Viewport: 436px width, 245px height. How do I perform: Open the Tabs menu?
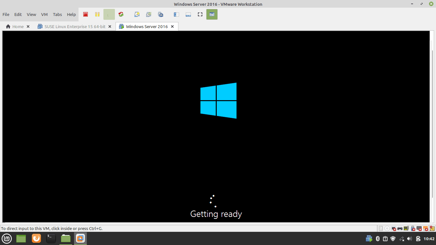57,14
